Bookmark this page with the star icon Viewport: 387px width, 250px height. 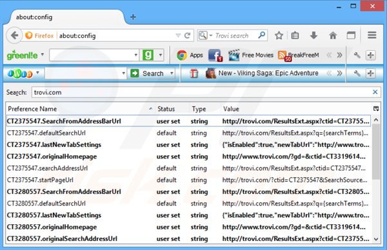pos(279,35)
